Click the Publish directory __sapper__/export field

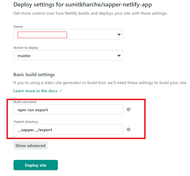(68, 130)
